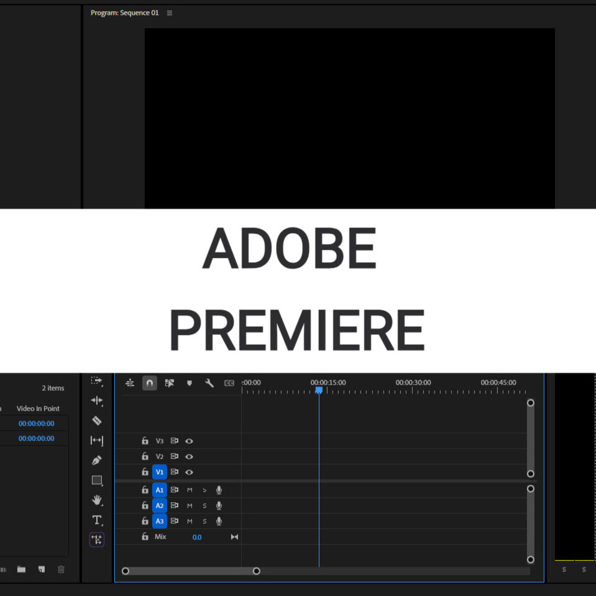Select the highlighted remix tool icon
The height and width of the screenshot is (596, 596).
coord(97,539)
